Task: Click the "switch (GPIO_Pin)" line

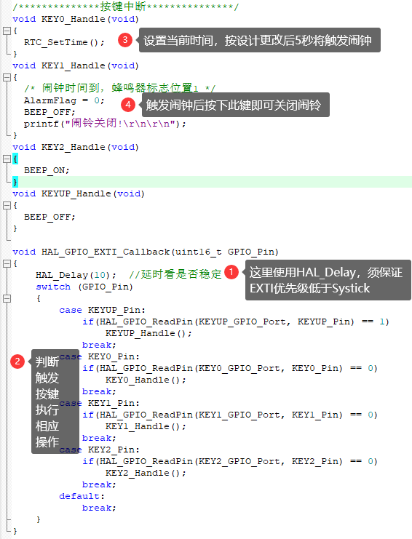Action: tap(84, 287)
